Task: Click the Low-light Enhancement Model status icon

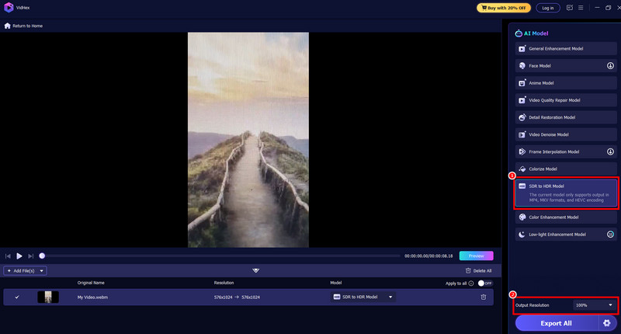Action: (x=610, y=235)
